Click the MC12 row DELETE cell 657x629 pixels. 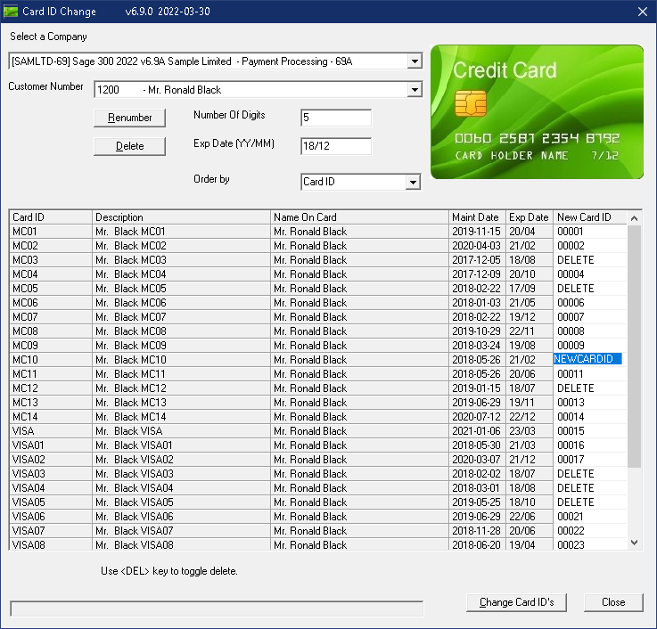(590, 388)
